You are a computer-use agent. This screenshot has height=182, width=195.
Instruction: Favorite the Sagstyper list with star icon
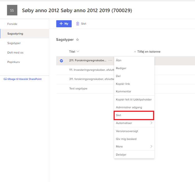[x=78, y=40]
